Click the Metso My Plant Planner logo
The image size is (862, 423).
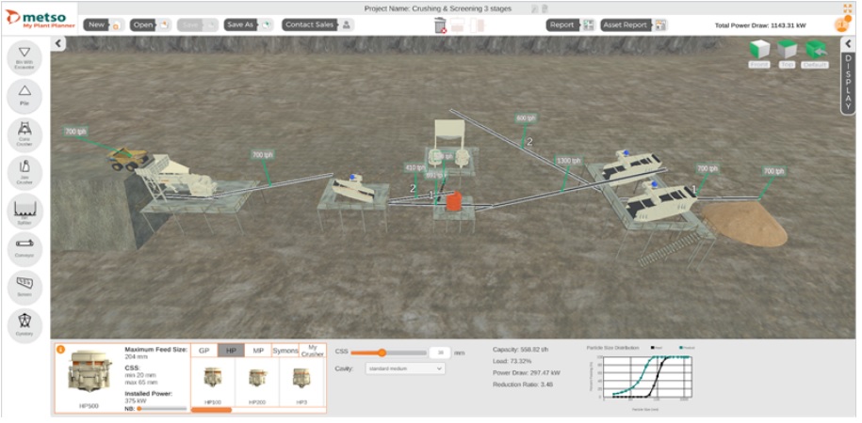pyautogui.click(x=39, y=18)
